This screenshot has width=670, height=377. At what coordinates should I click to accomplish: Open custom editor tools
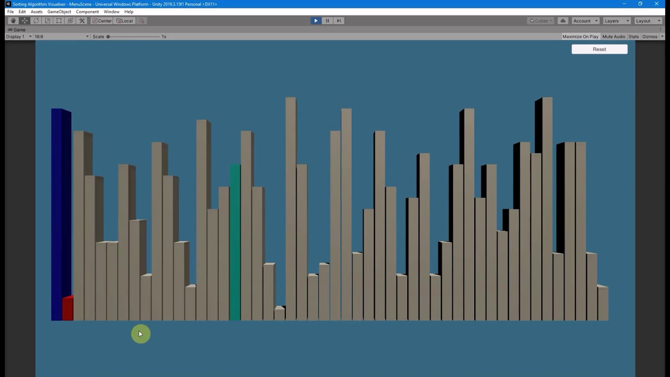coord(82,21)
